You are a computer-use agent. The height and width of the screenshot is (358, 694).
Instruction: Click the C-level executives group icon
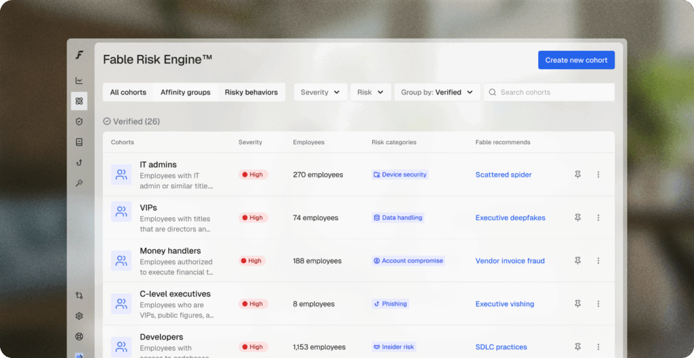121,304
